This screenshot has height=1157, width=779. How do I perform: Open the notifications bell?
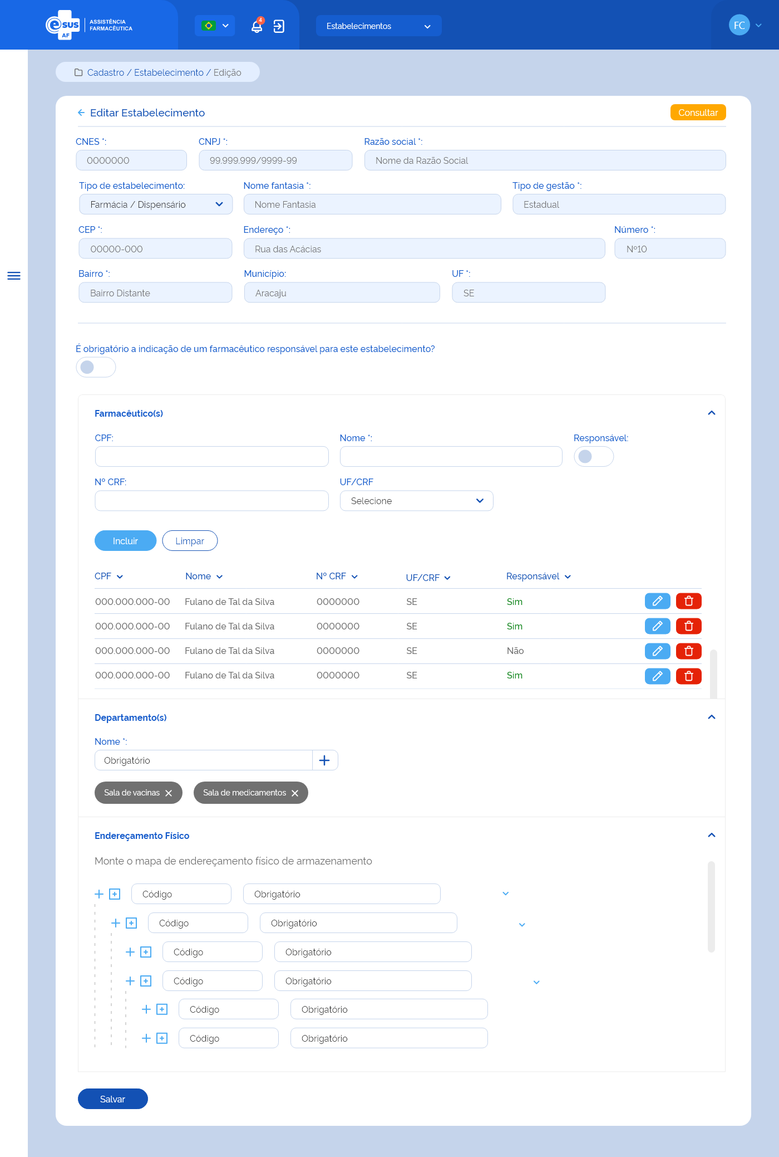257,26
